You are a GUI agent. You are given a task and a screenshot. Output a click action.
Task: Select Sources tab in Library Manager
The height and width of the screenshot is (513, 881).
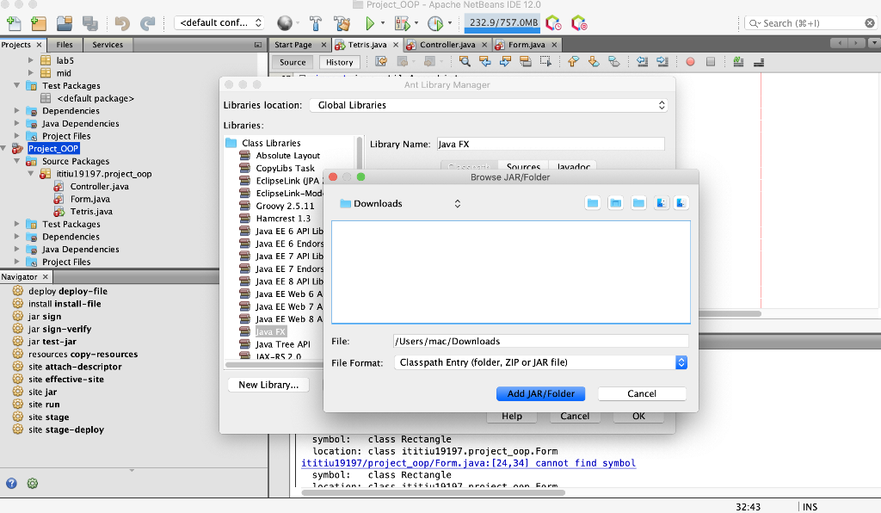[x=523, y=166]
